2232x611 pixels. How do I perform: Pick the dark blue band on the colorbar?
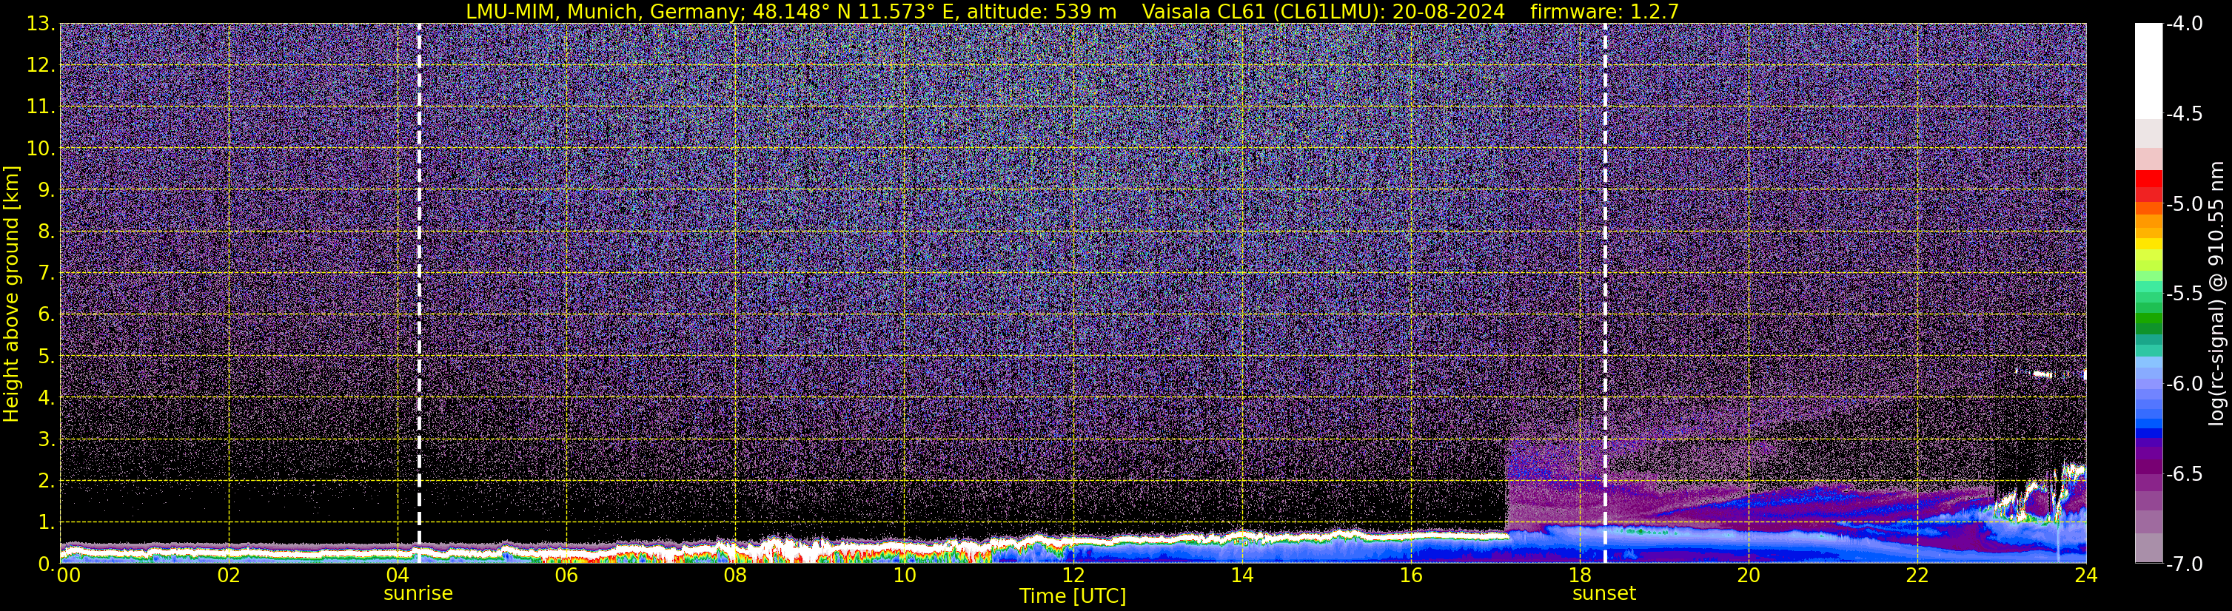[x=2148, y=433]
